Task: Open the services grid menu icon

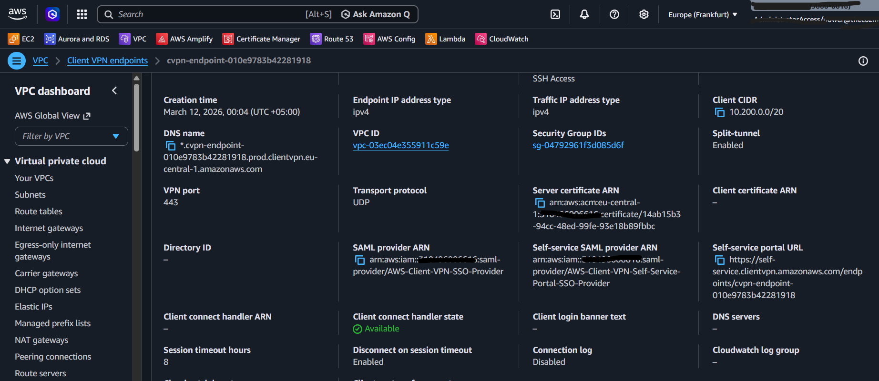Action: [82, 14]
